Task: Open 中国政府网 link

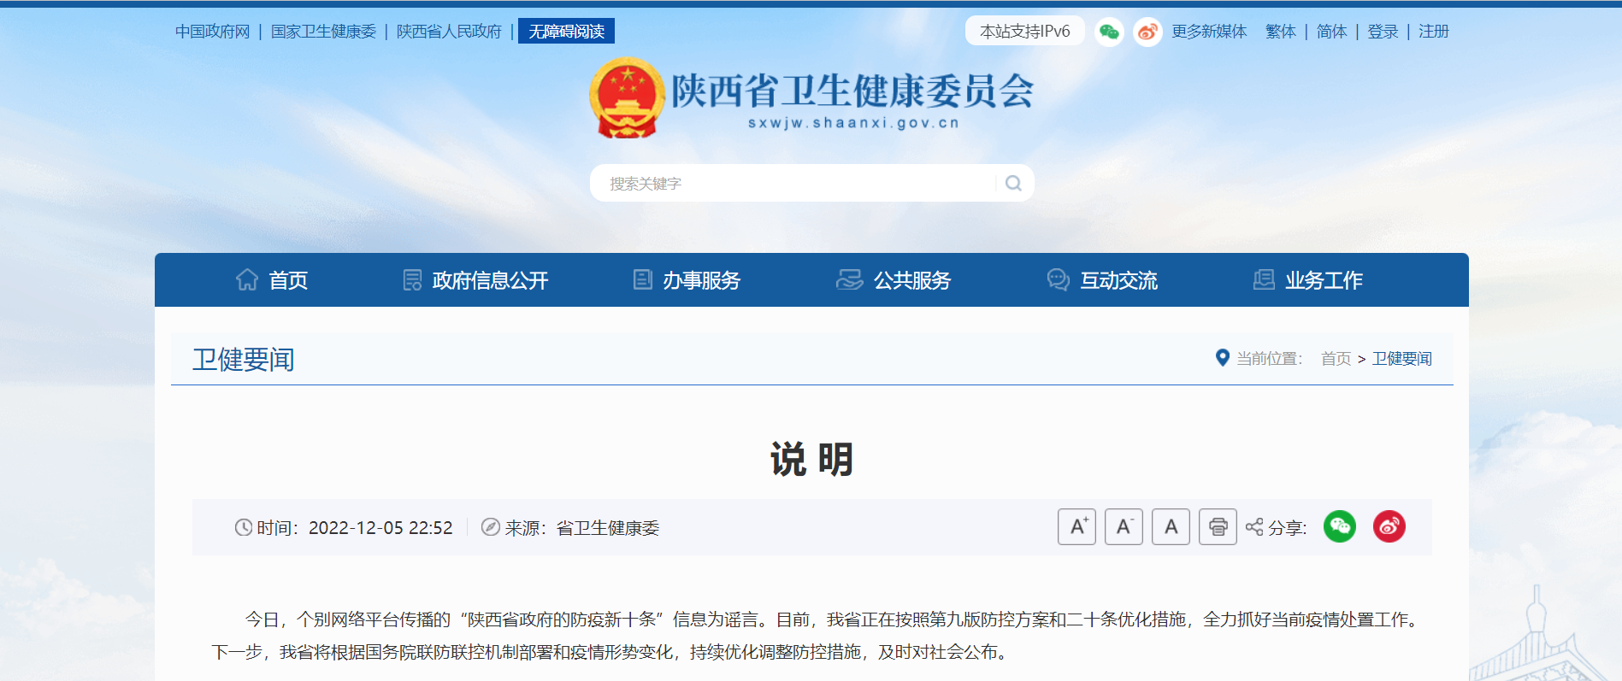Action: (x=212, y=32)
